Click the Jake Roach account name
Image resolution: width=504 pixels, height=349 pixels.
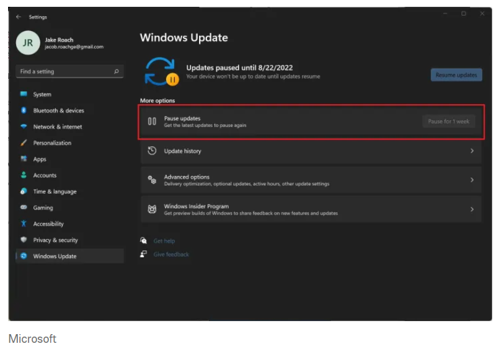[x=59, y=40]
